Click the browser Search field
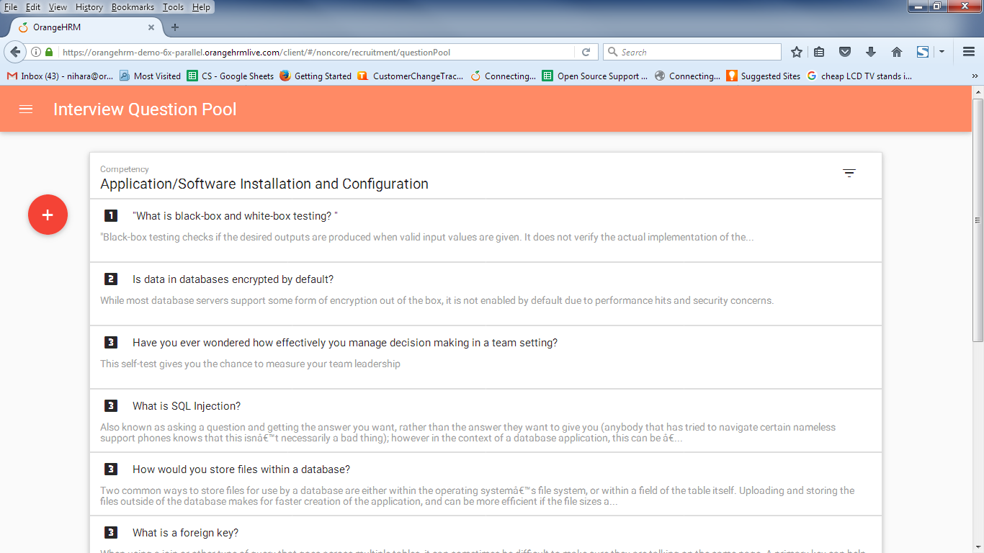Viewport: 984px width, 553px height. [692, 52]
